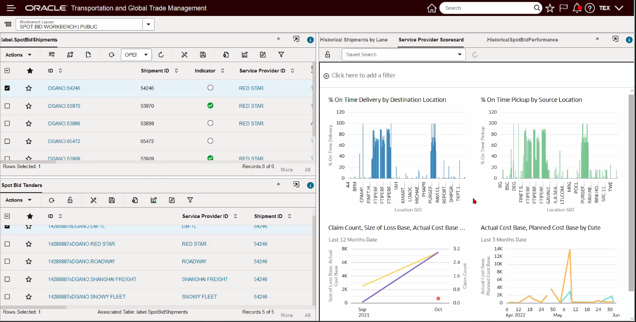Screen dimensions: 636x322
Task: Open the Workbench Layout dropdown
Action: pos(148,24)
